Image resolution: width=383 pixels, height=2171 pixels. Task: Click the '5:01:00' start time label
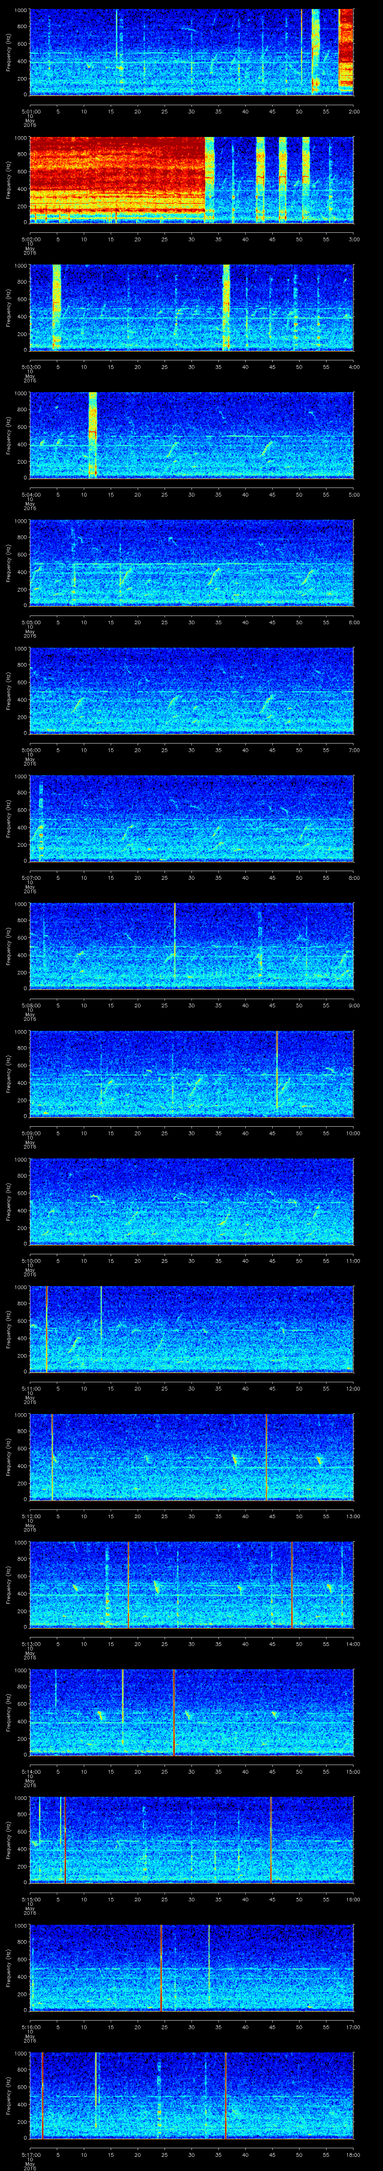coord(31,111)
